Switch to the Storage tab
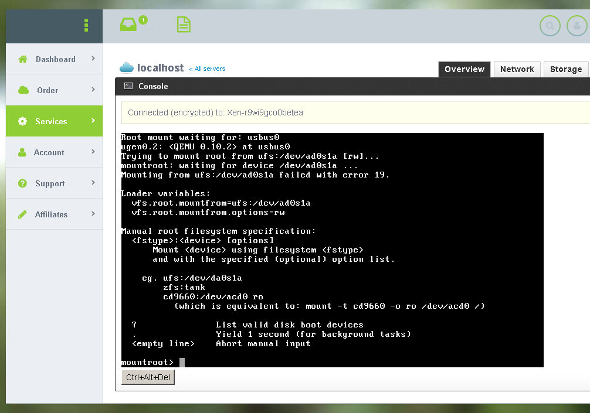Screen dimensions: 590x413 tap(566, 69)
